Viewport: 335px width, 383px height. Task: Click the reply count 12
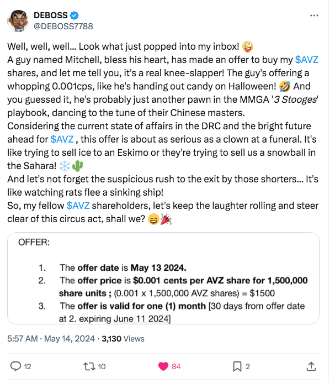pyautogui.click(x=29, y=366)
